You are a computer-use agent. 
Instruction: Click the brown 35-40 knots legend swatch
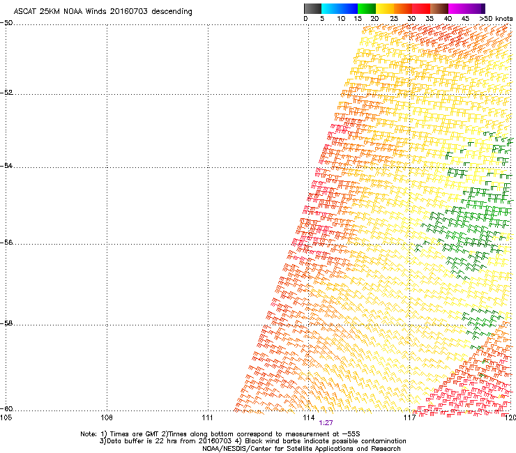click(x=439, y=8)
